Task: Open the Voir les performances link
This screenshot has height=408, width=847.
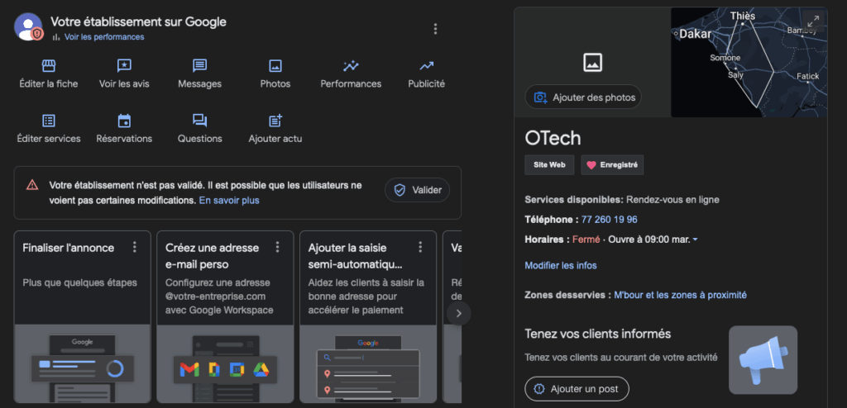Action: click(x=104, y=37)
